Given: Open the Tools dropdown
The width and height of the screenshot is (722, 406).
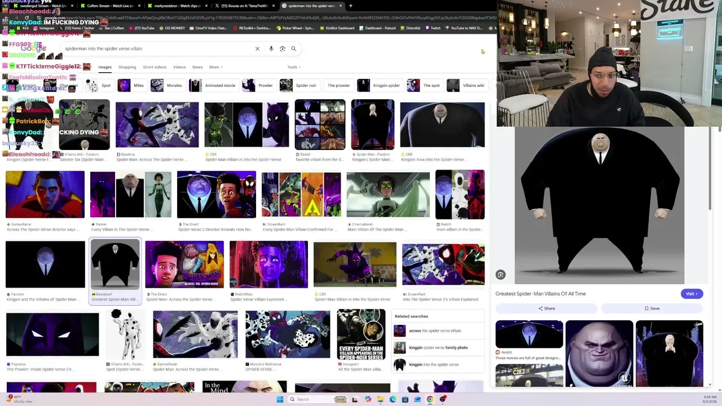Looking at the screenshot, I should click(293, 67).
